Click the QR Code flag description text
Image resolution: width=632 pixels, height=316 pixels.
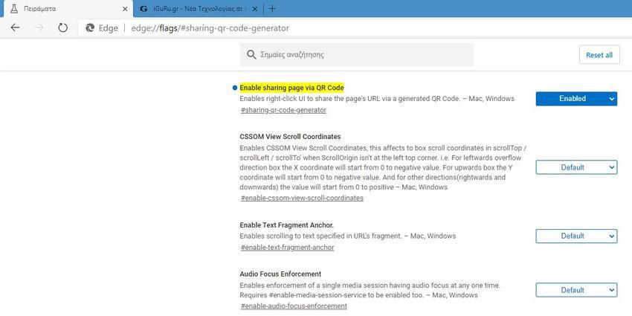(x=377, y=99)
